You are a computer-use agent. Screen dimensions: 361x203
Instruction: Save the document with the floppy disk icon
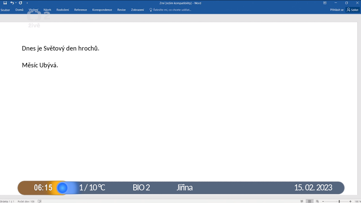[x=5, y=3]
